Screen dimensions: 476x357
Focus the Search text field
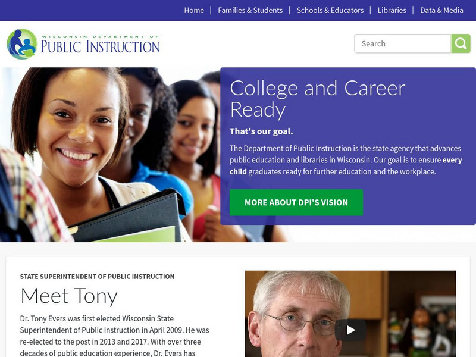point(403,43)
